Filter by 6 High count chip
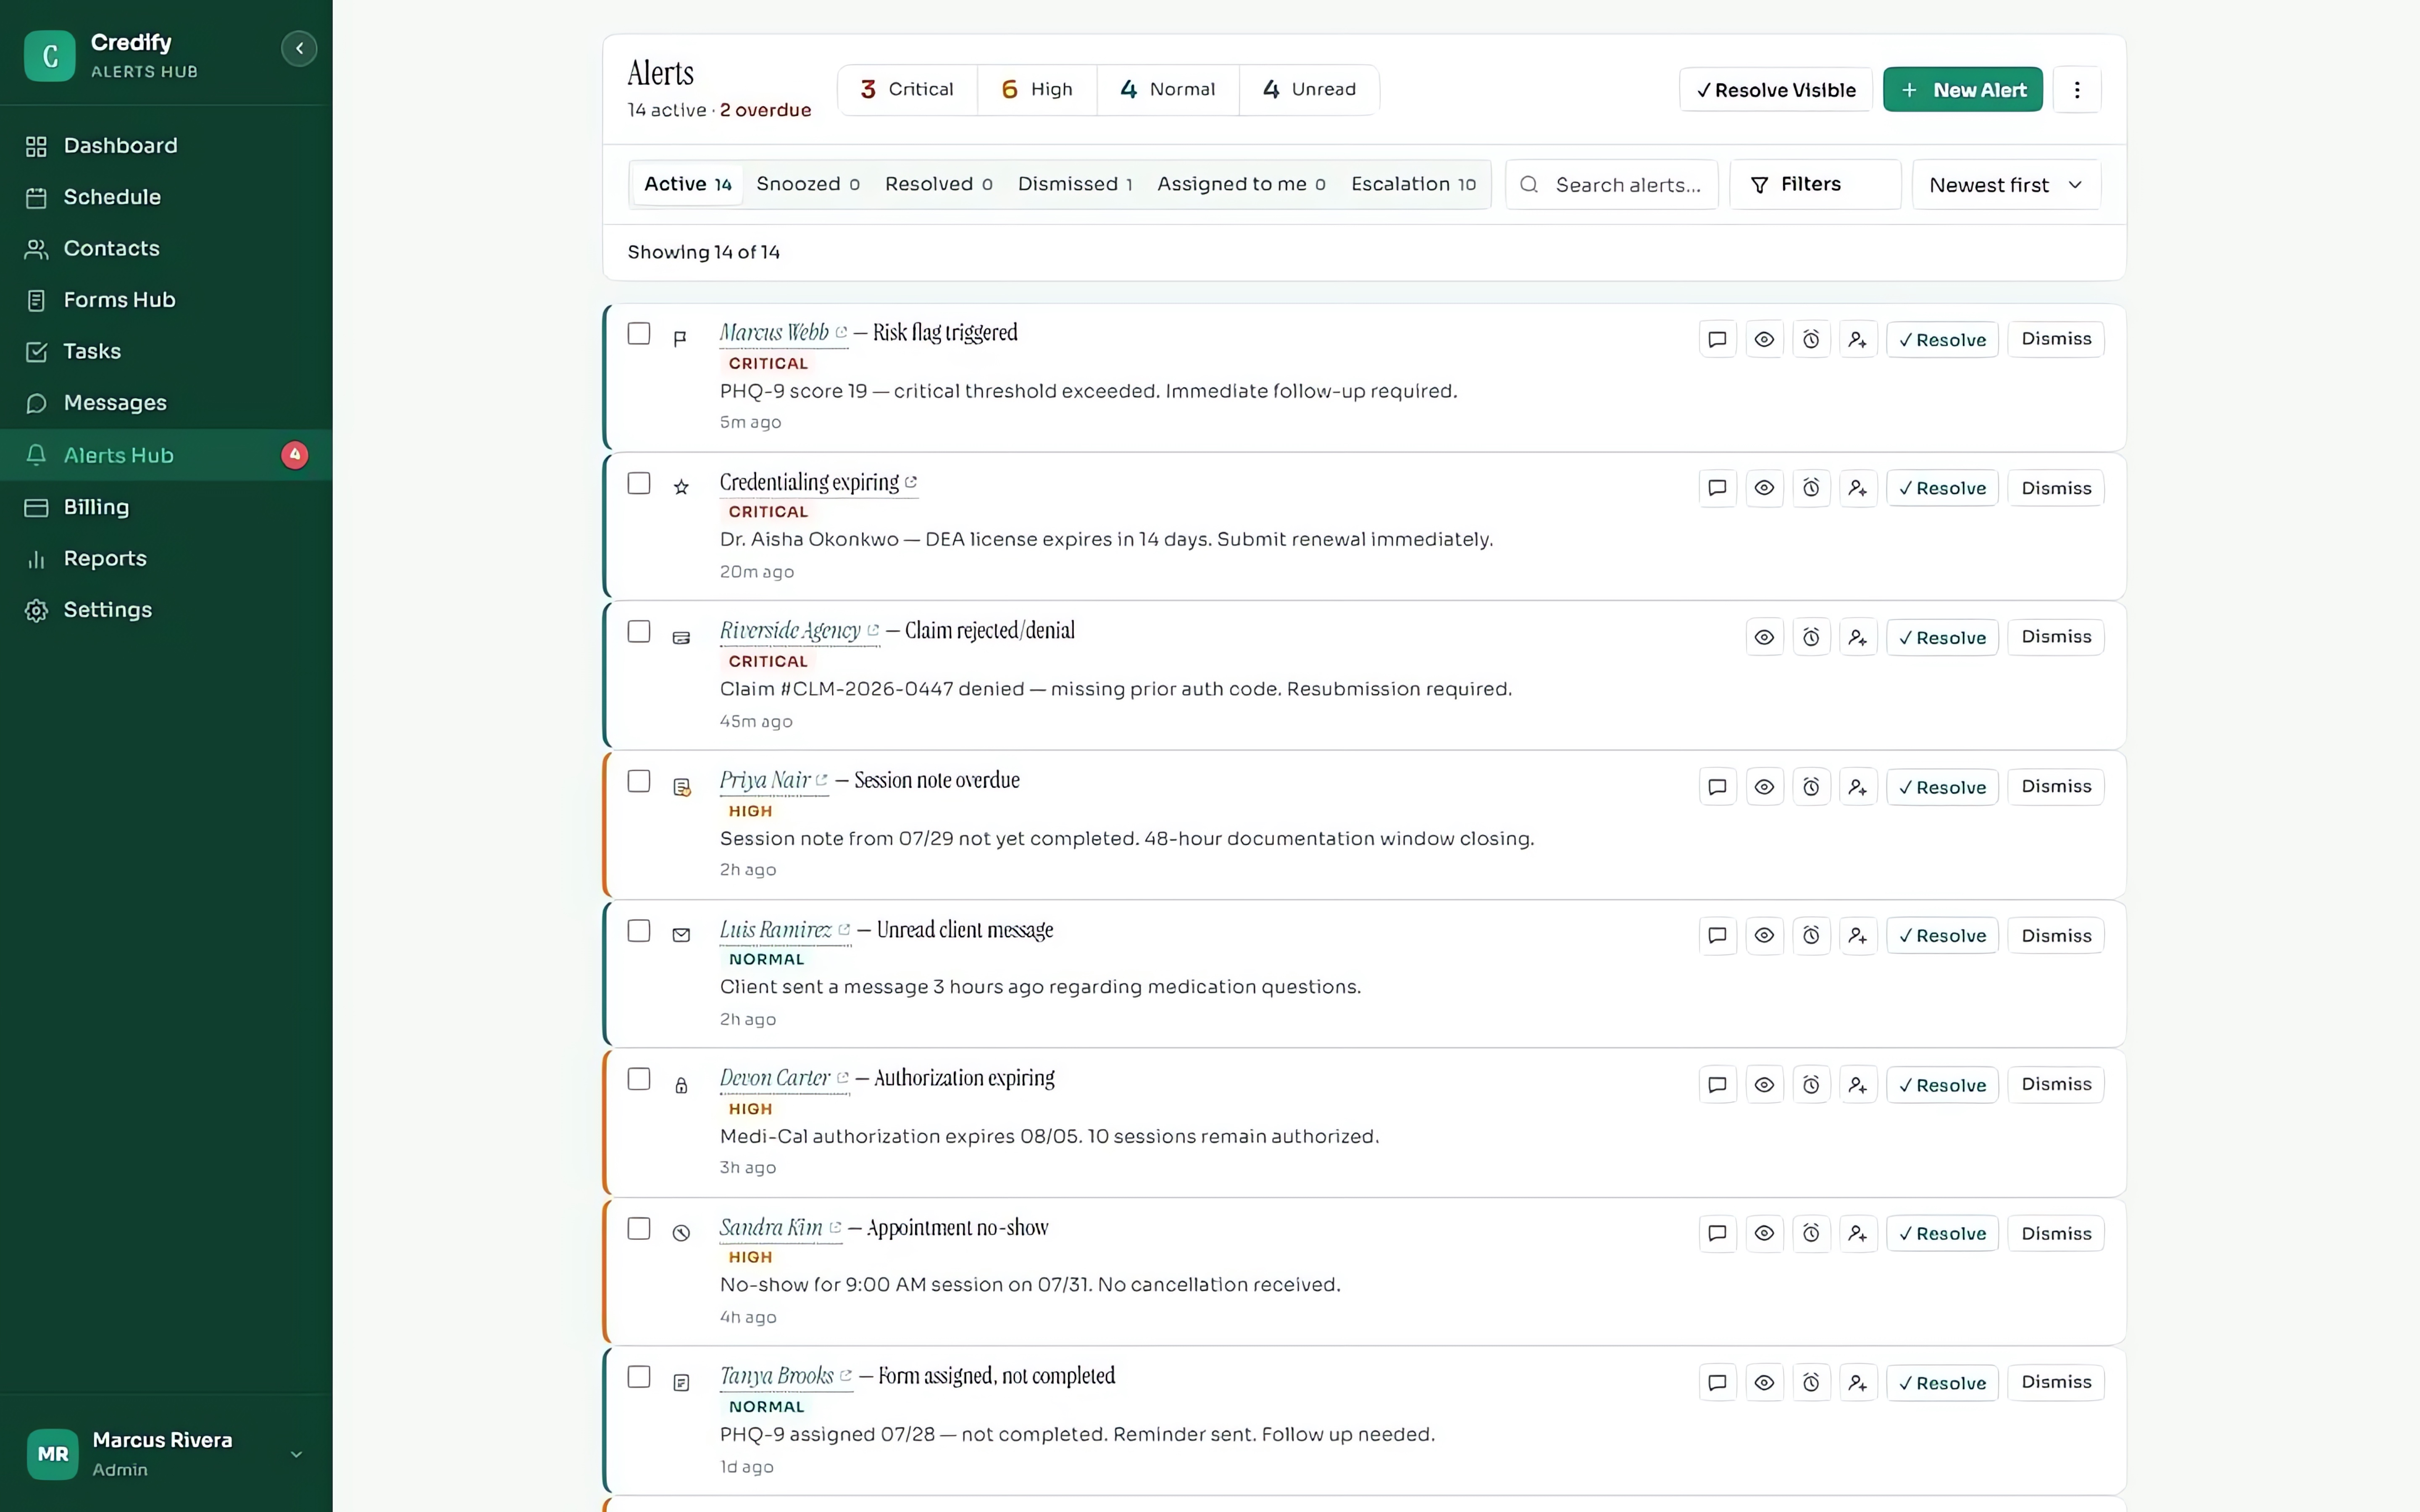 [1037, 90]
